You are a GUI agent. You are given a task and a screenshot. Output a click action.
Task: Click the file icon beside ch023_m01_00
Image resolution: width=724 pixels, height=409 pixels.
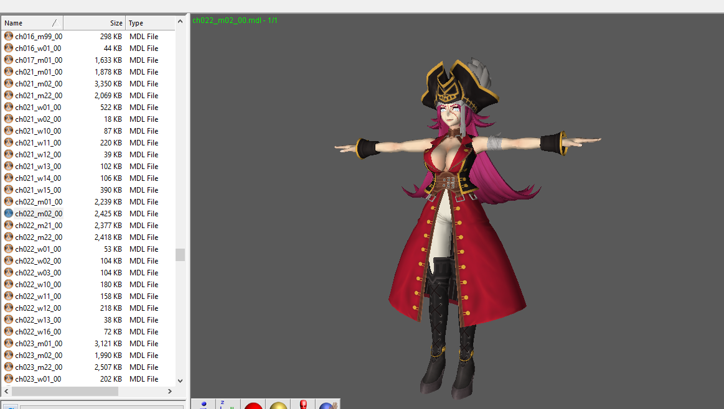coord(8,344)
